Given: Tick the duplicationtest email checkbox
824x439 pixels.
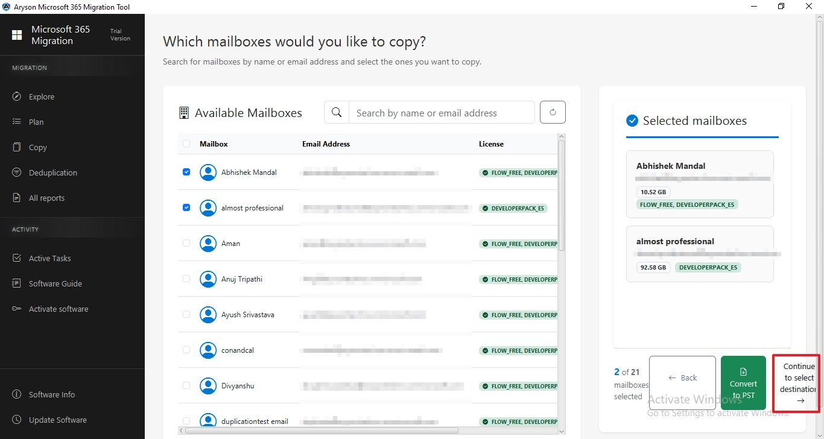Looking at the screenshot, I should (x=186, y=421).
